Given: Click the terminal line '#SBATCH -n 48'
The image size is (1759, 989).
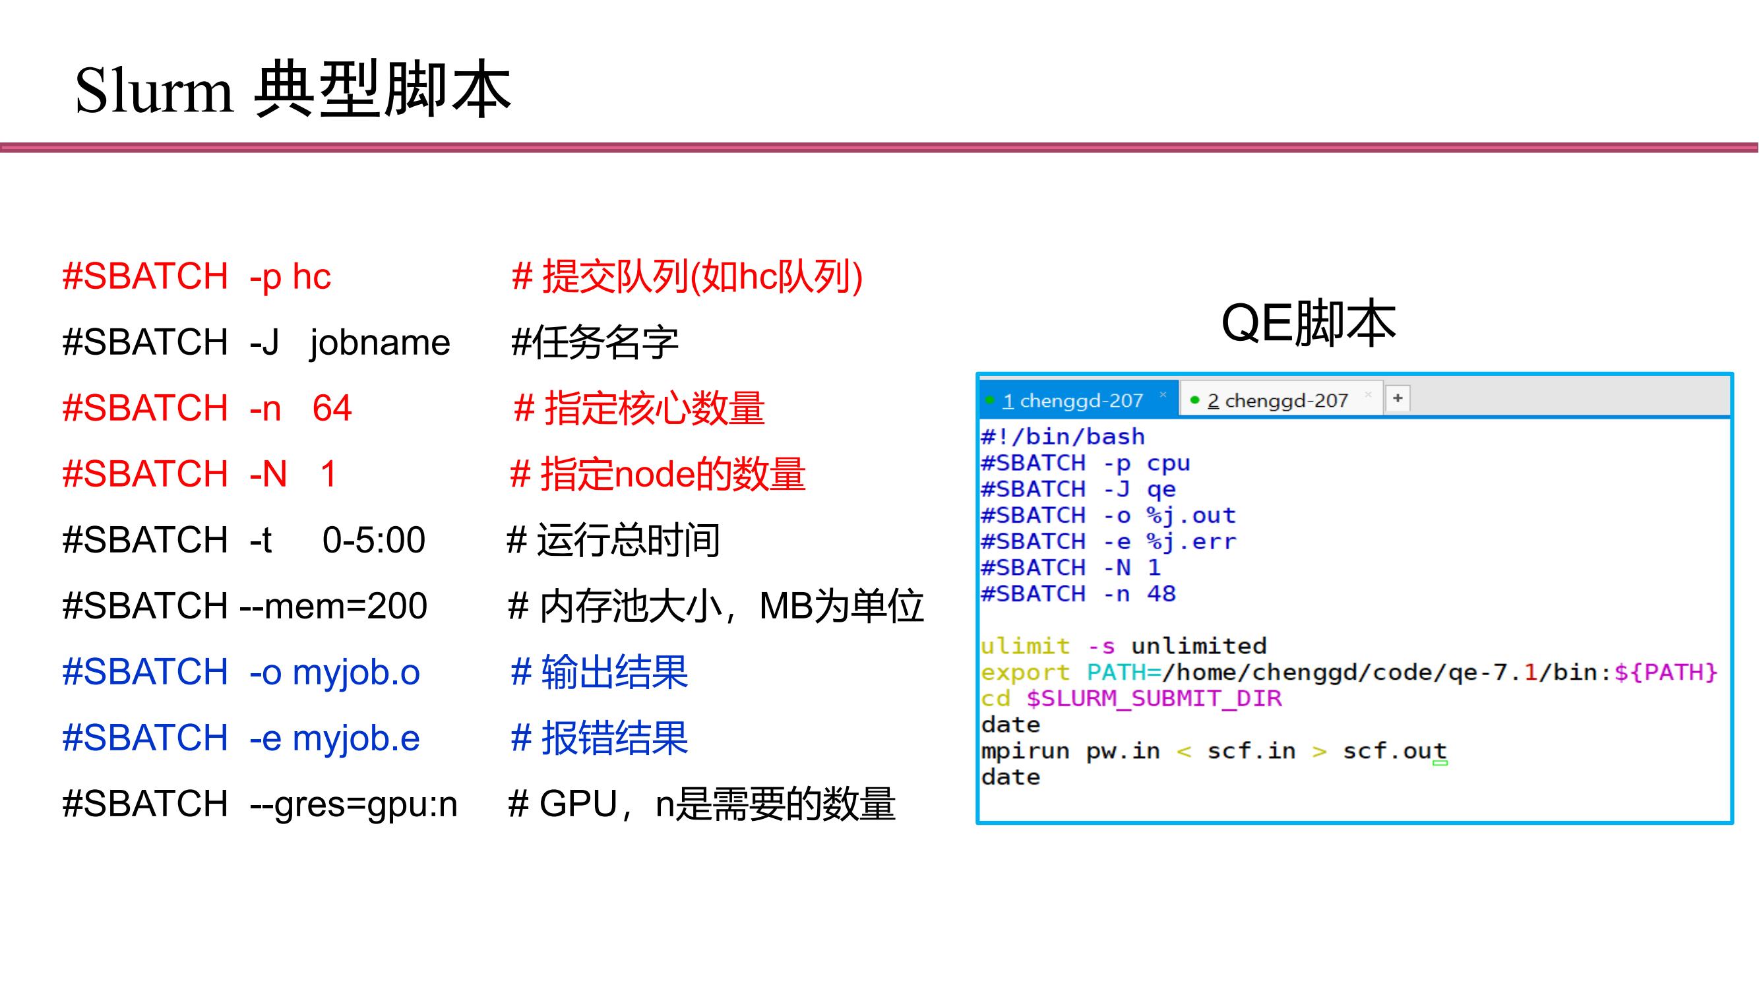Looking at the screenshot, I should click(1078, 593).
